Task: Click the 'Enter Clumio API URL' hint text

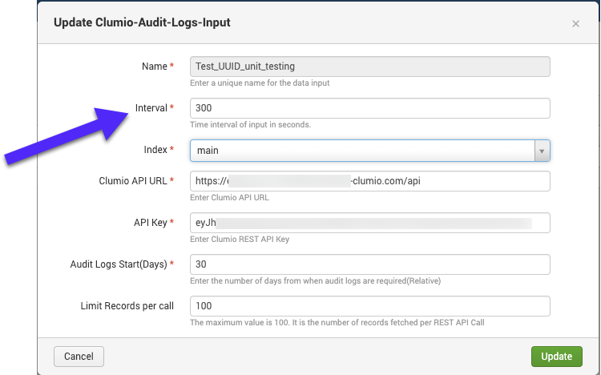Action: tap(229, 197)
